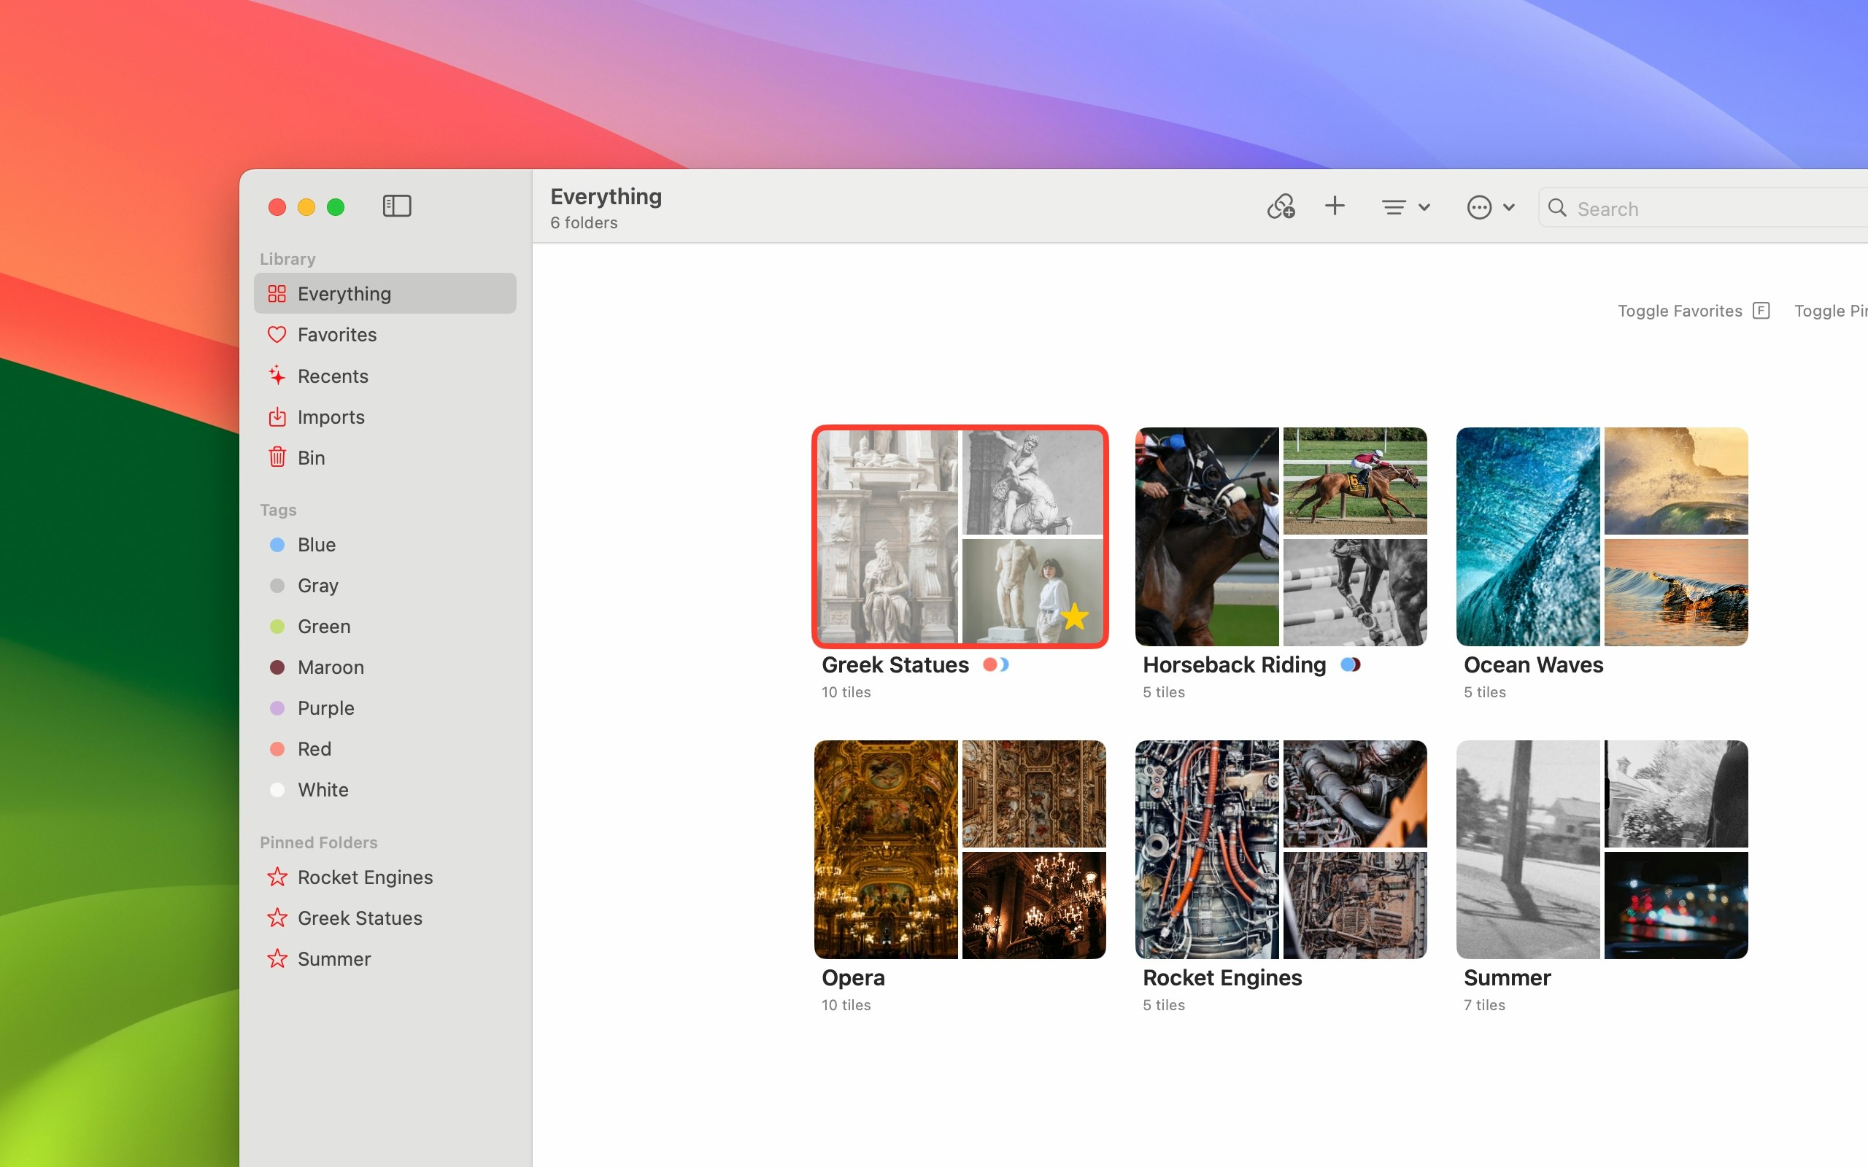This screenshot has height=1167, width=1868.
Task: Click the "7 tiles" count under Summer
Action: [x=1484, y=1005]
